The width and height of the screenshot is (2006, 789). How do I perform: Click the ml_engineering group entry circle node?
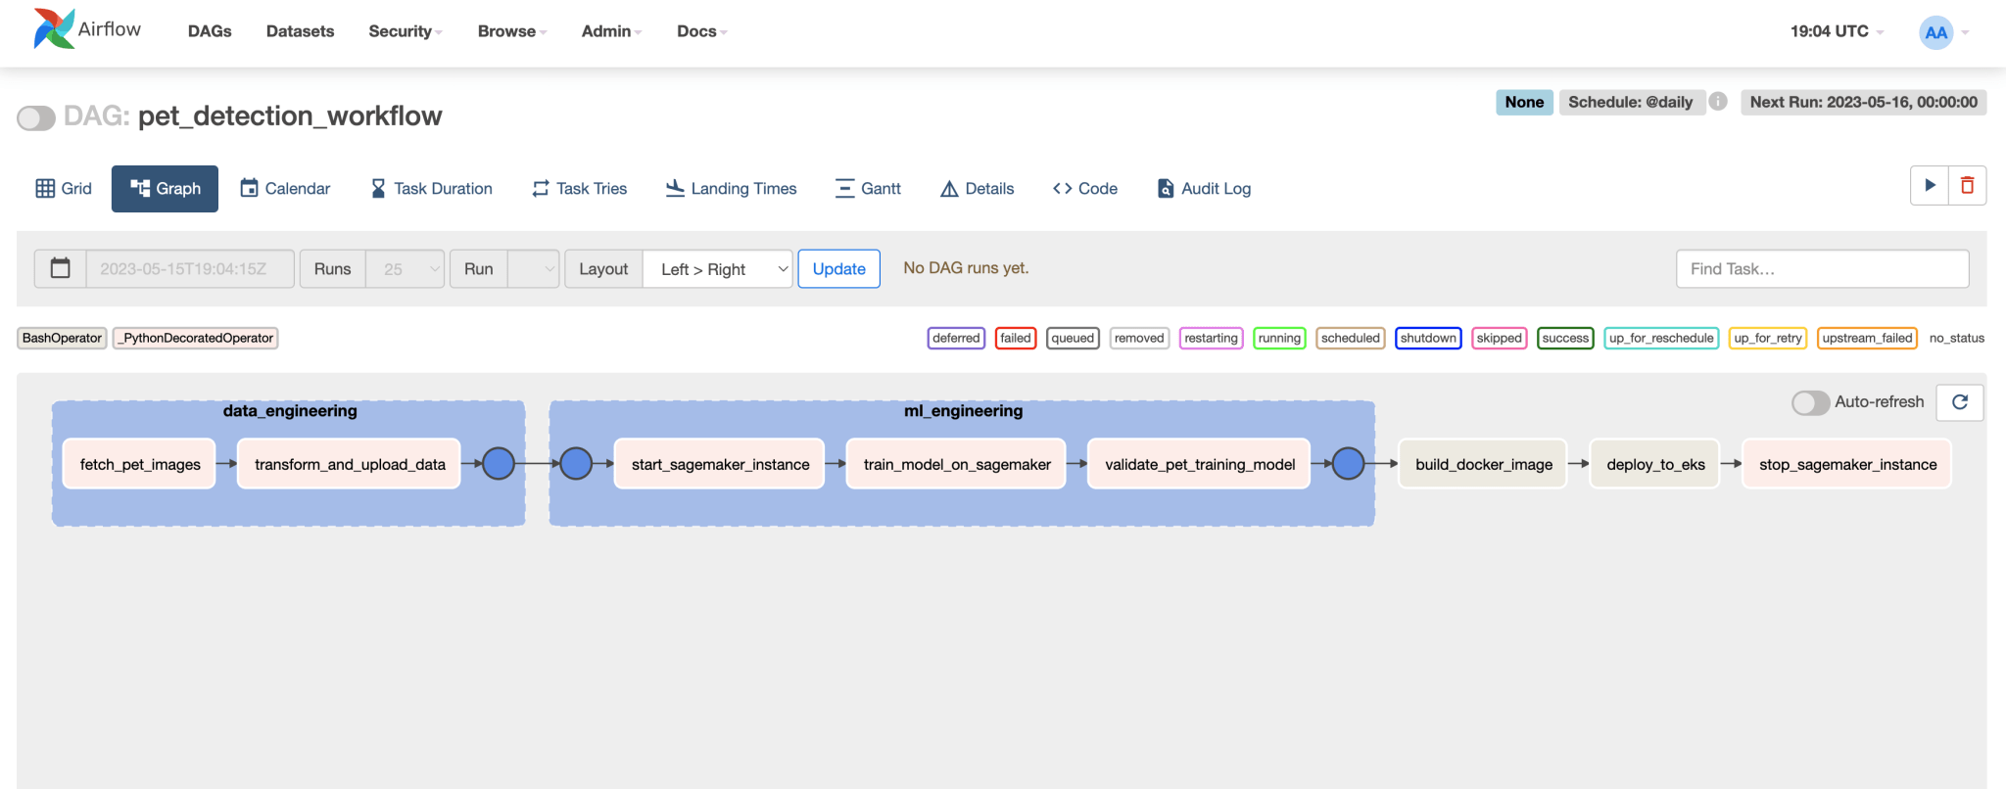point(576,463)
